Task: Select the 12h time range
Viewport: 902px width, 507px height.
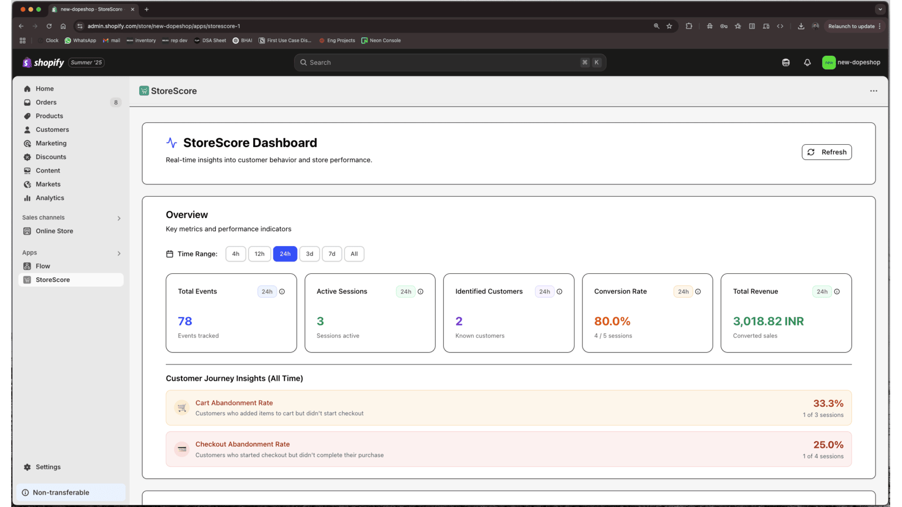Action: point(259,254)
